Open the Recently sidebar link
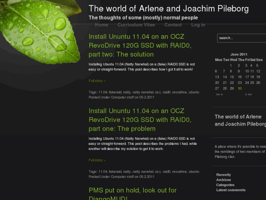This screenshot has width=266, height=200. pyautogui.click(x=224, y=175)
